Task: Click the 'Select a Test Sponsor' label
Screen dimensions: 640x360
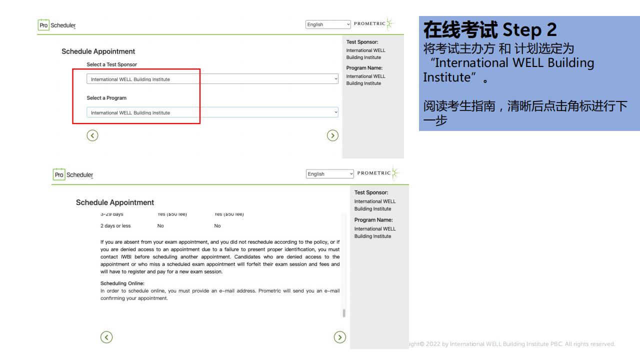Action: [x=111, y=64]
